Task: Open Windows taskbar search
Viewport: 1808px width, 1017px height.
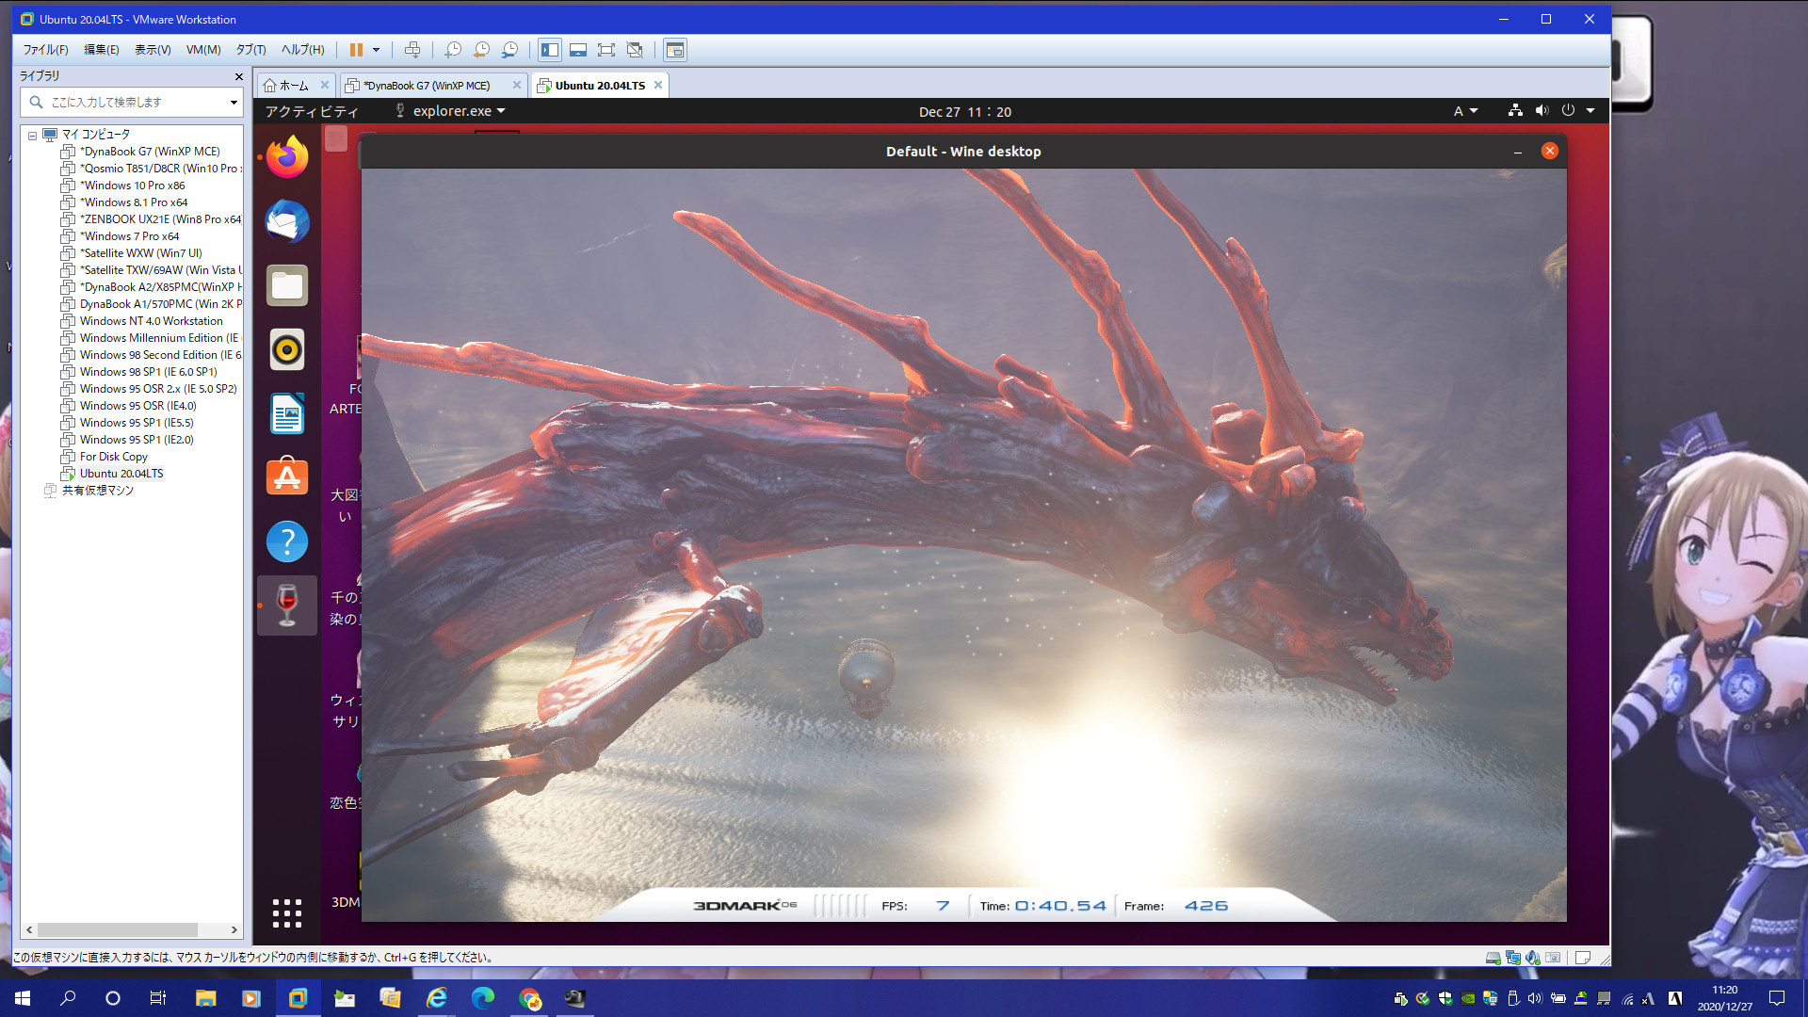Action: (x=68, y=998)
